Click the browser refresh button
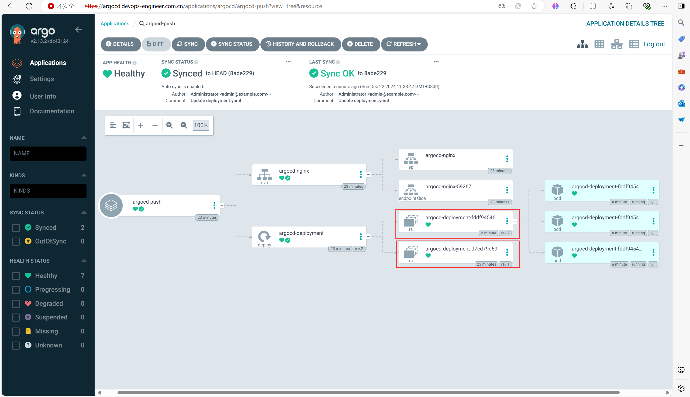Viewport: 690px width, 397px height. pos(29,6)
